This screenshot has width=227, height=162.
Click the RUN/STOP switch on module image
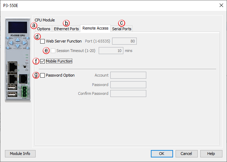point(25,66)
